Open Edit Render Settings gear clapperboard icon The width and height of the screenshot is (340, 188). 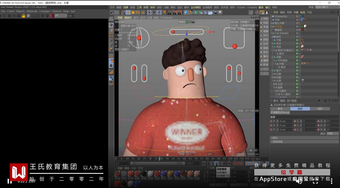point(180,12)
